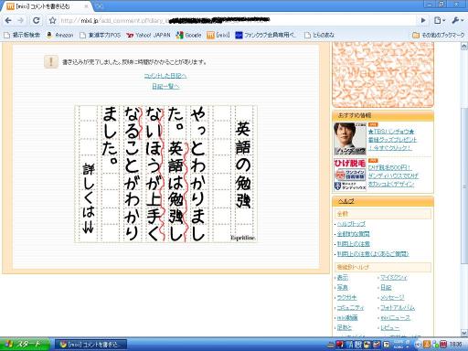Click the go arrow beside the address bar
This screenshot has height=351, width=468.
[423, 20]
